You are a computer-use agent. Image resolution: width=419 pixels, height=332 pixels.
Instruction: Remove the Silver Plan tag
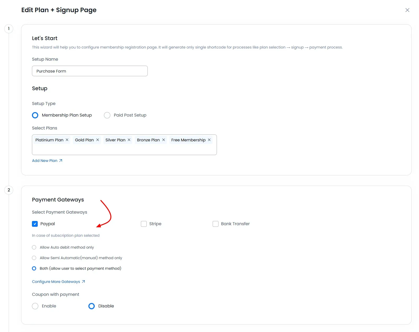[129, 140]
